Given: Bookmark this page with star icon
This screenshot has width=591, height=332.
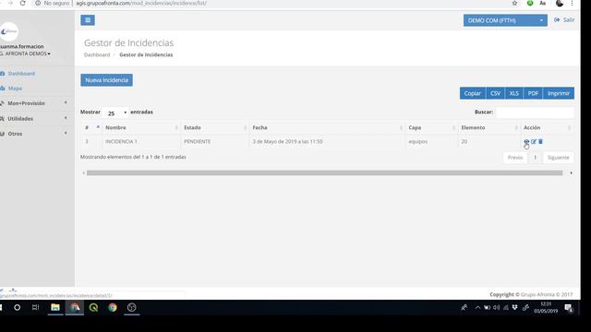Looking at the screenshot, I should tap(514, 3).
